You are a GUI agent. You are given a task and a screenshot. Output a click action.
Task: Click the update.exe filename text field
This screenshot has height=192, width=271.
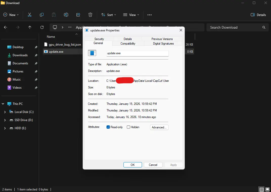pos(138,53)
